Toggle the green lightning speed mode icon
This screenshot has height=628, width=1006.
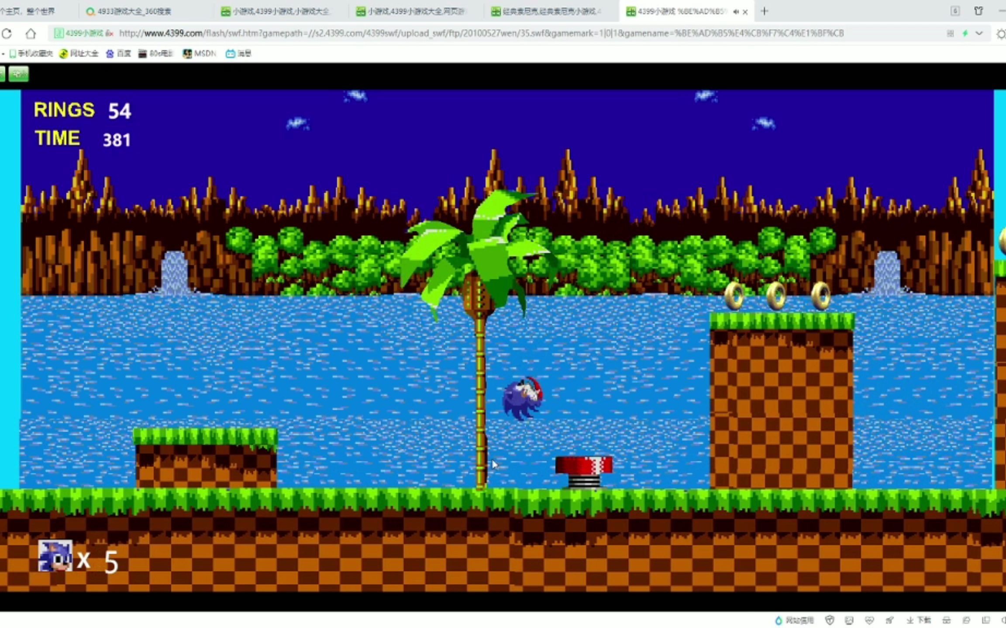click(x=965, y=33)
